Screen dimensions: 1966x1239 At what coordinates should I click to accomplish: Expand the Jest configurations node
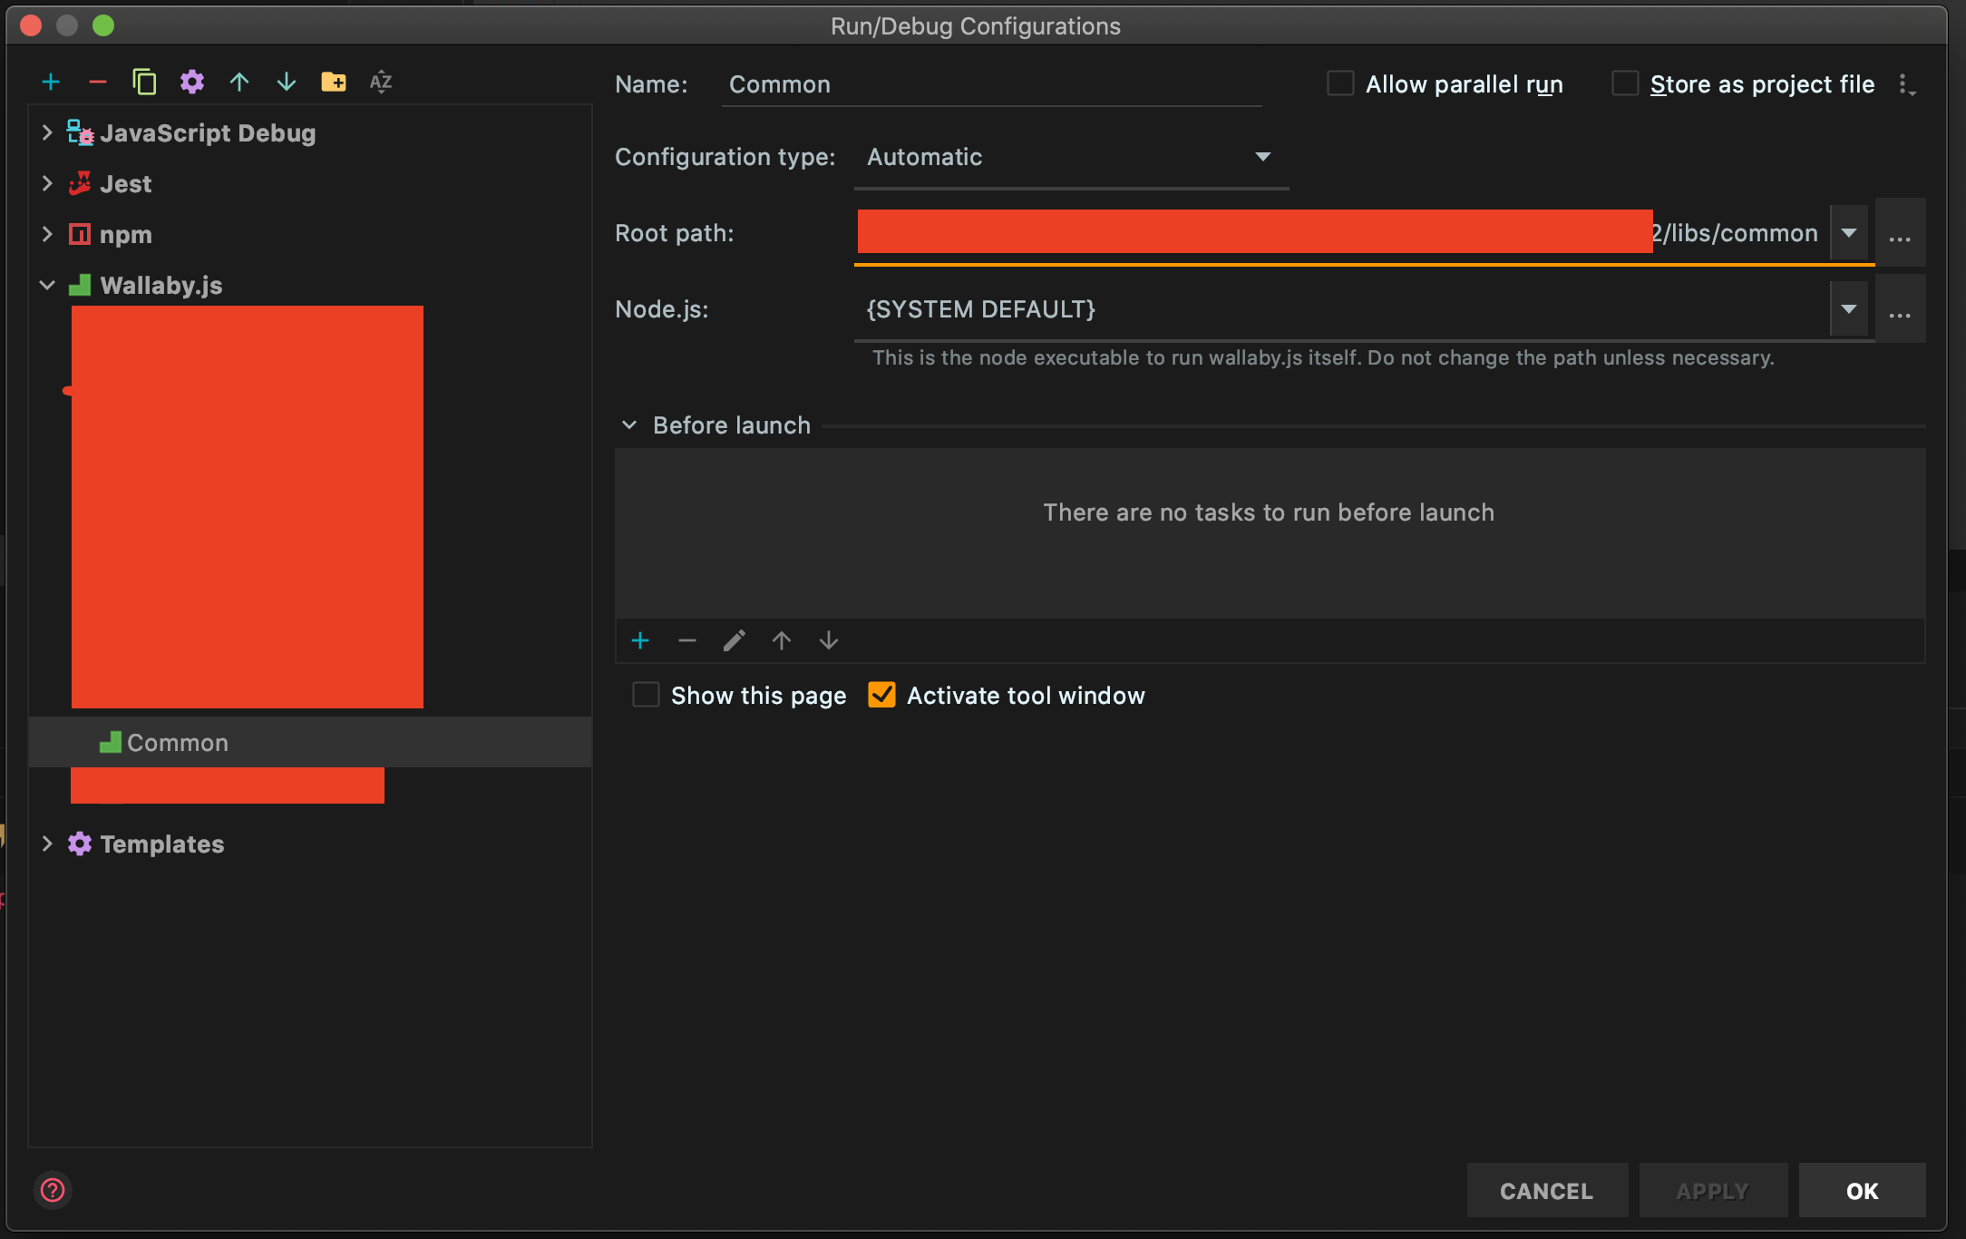[47, 183]
